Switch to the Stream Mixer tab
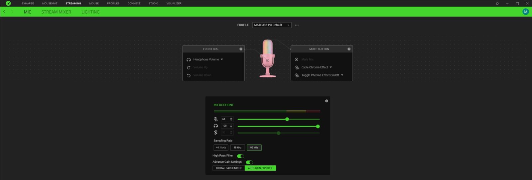532x180 pixels. pos(56,12)
